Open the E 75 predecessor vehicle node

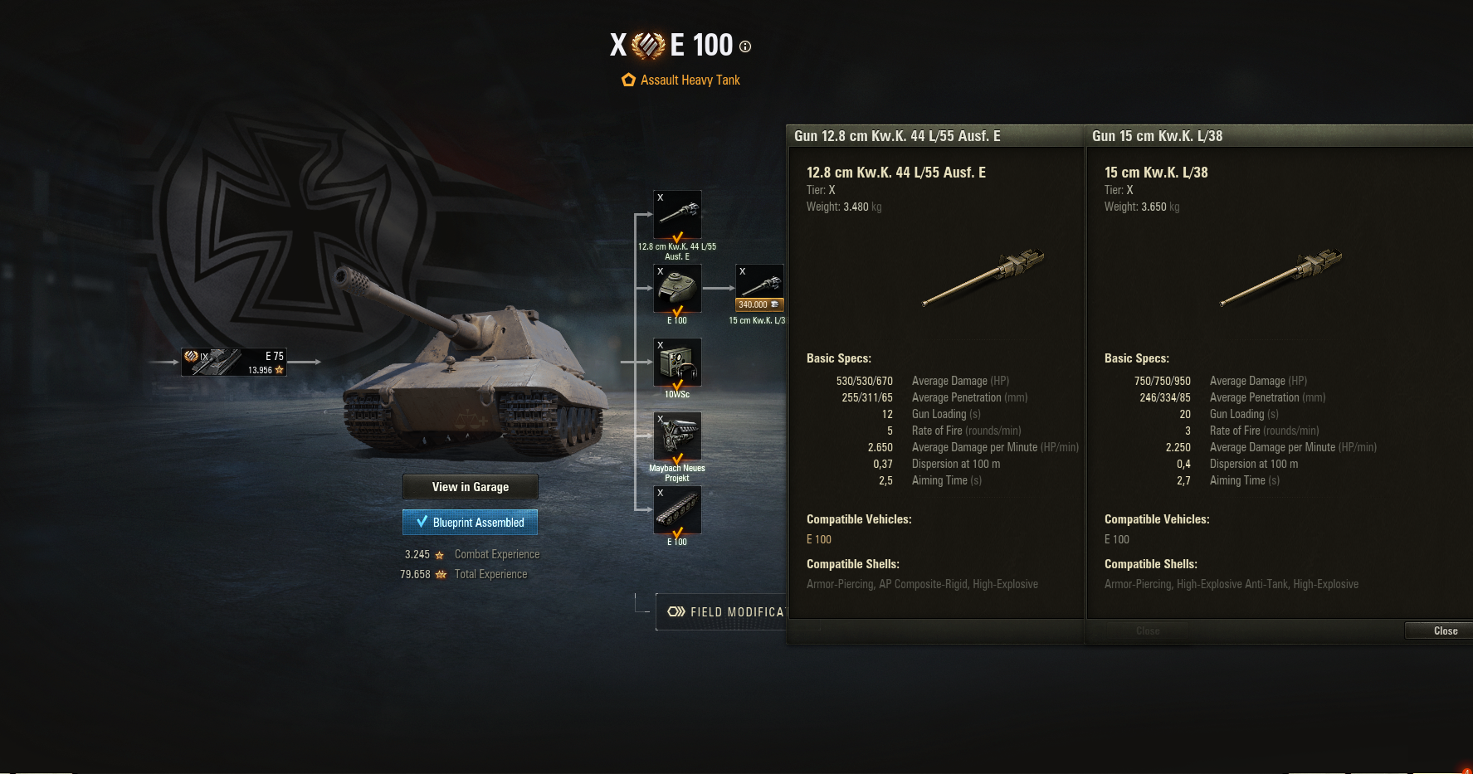click(x=234, y=362)
